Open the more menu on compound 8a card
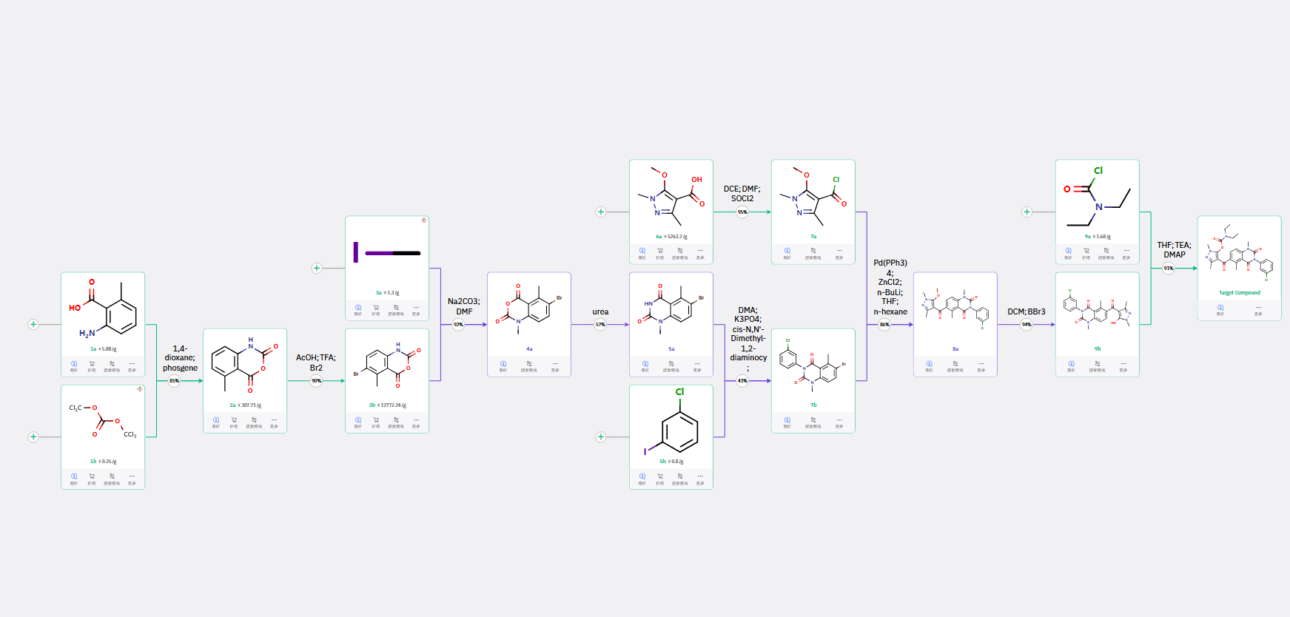The width and height of the screenshot is (1290, 617). pyautogui.click(x=981, y=364)
